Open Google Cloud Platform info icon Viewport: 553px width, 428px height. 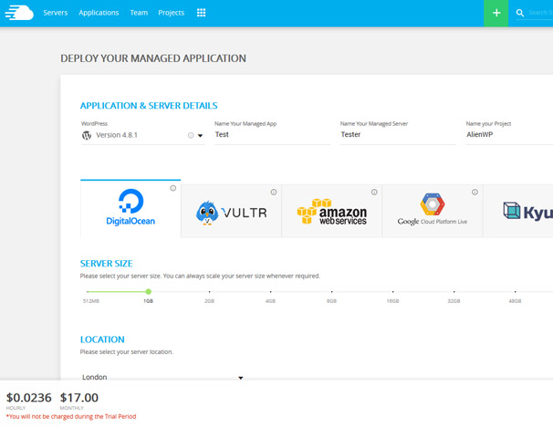point(475,193)
